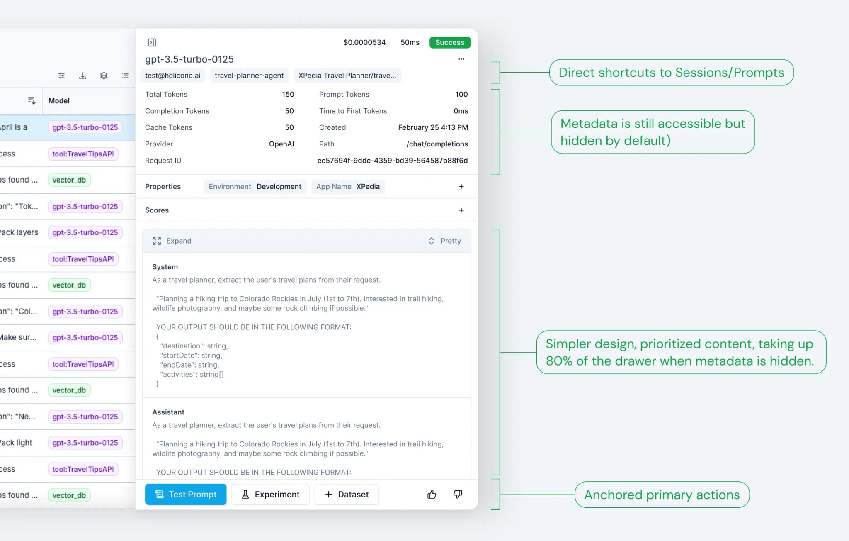Open the three-dot more options menu
The height and width of the screenshot is (541, 849).
(461, 59)
